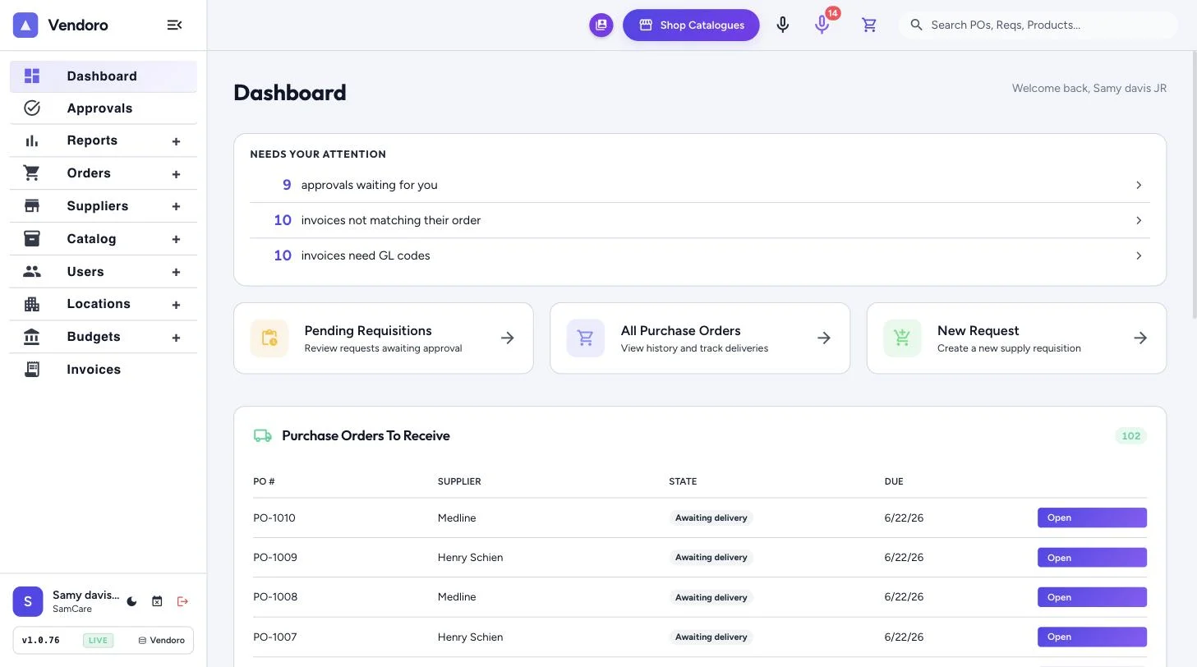Click the delivery truck icon by Purchase Orders
The image size is (1197, 667).
pos(263,436)
